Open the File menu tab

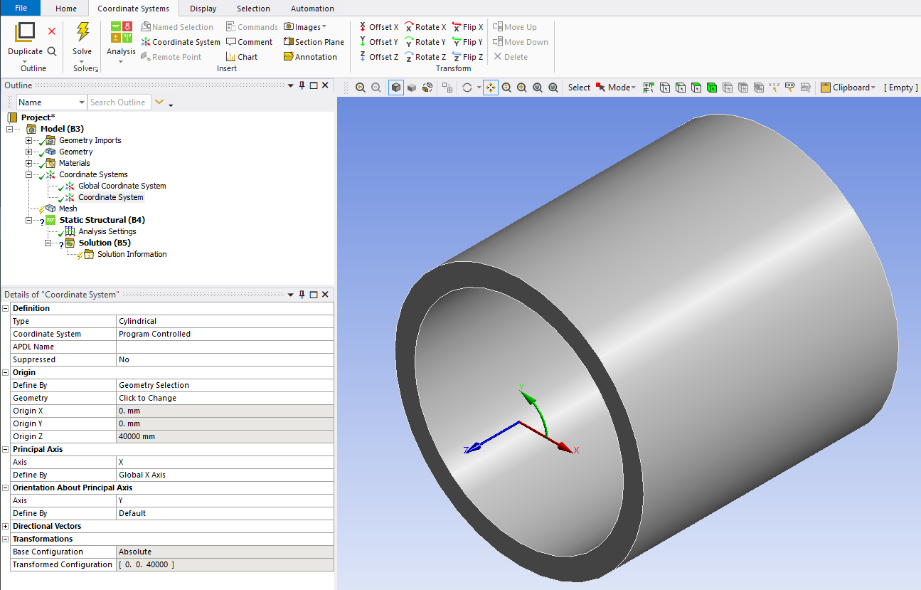21,9
